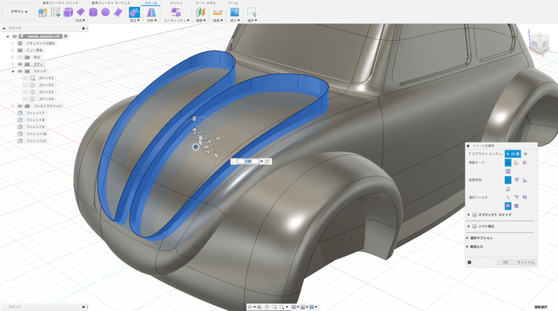Enable the ソフト修正 checkbox
This screenshot has width=558, height=311.
(474, 226)
